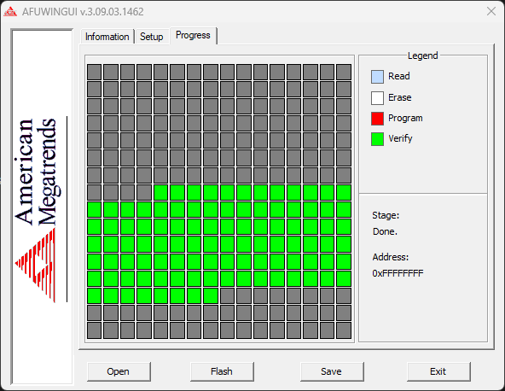Switch to the Information tab
Image resolution: width=505 pixels, height=391 pixels.
(107, 37)
